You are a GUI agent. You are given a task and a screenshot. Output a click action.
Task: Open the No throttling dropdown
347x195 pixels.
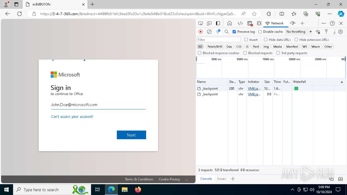click(x=299, y=32)
